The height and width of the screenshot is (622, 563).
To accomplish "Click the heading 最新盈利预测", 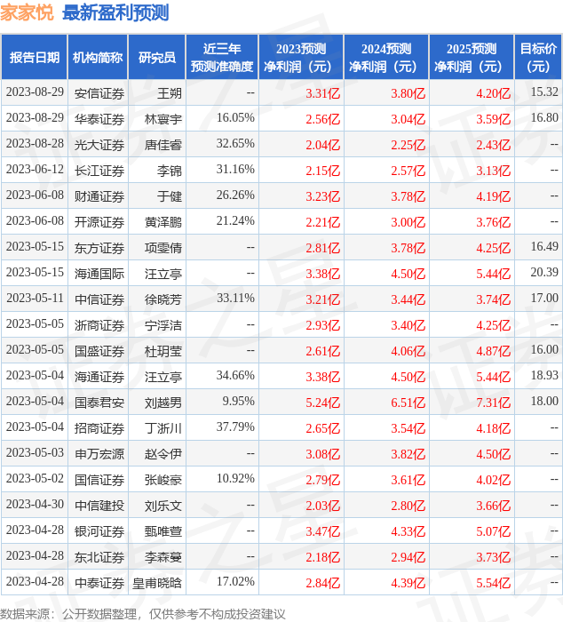I will 115,12.
